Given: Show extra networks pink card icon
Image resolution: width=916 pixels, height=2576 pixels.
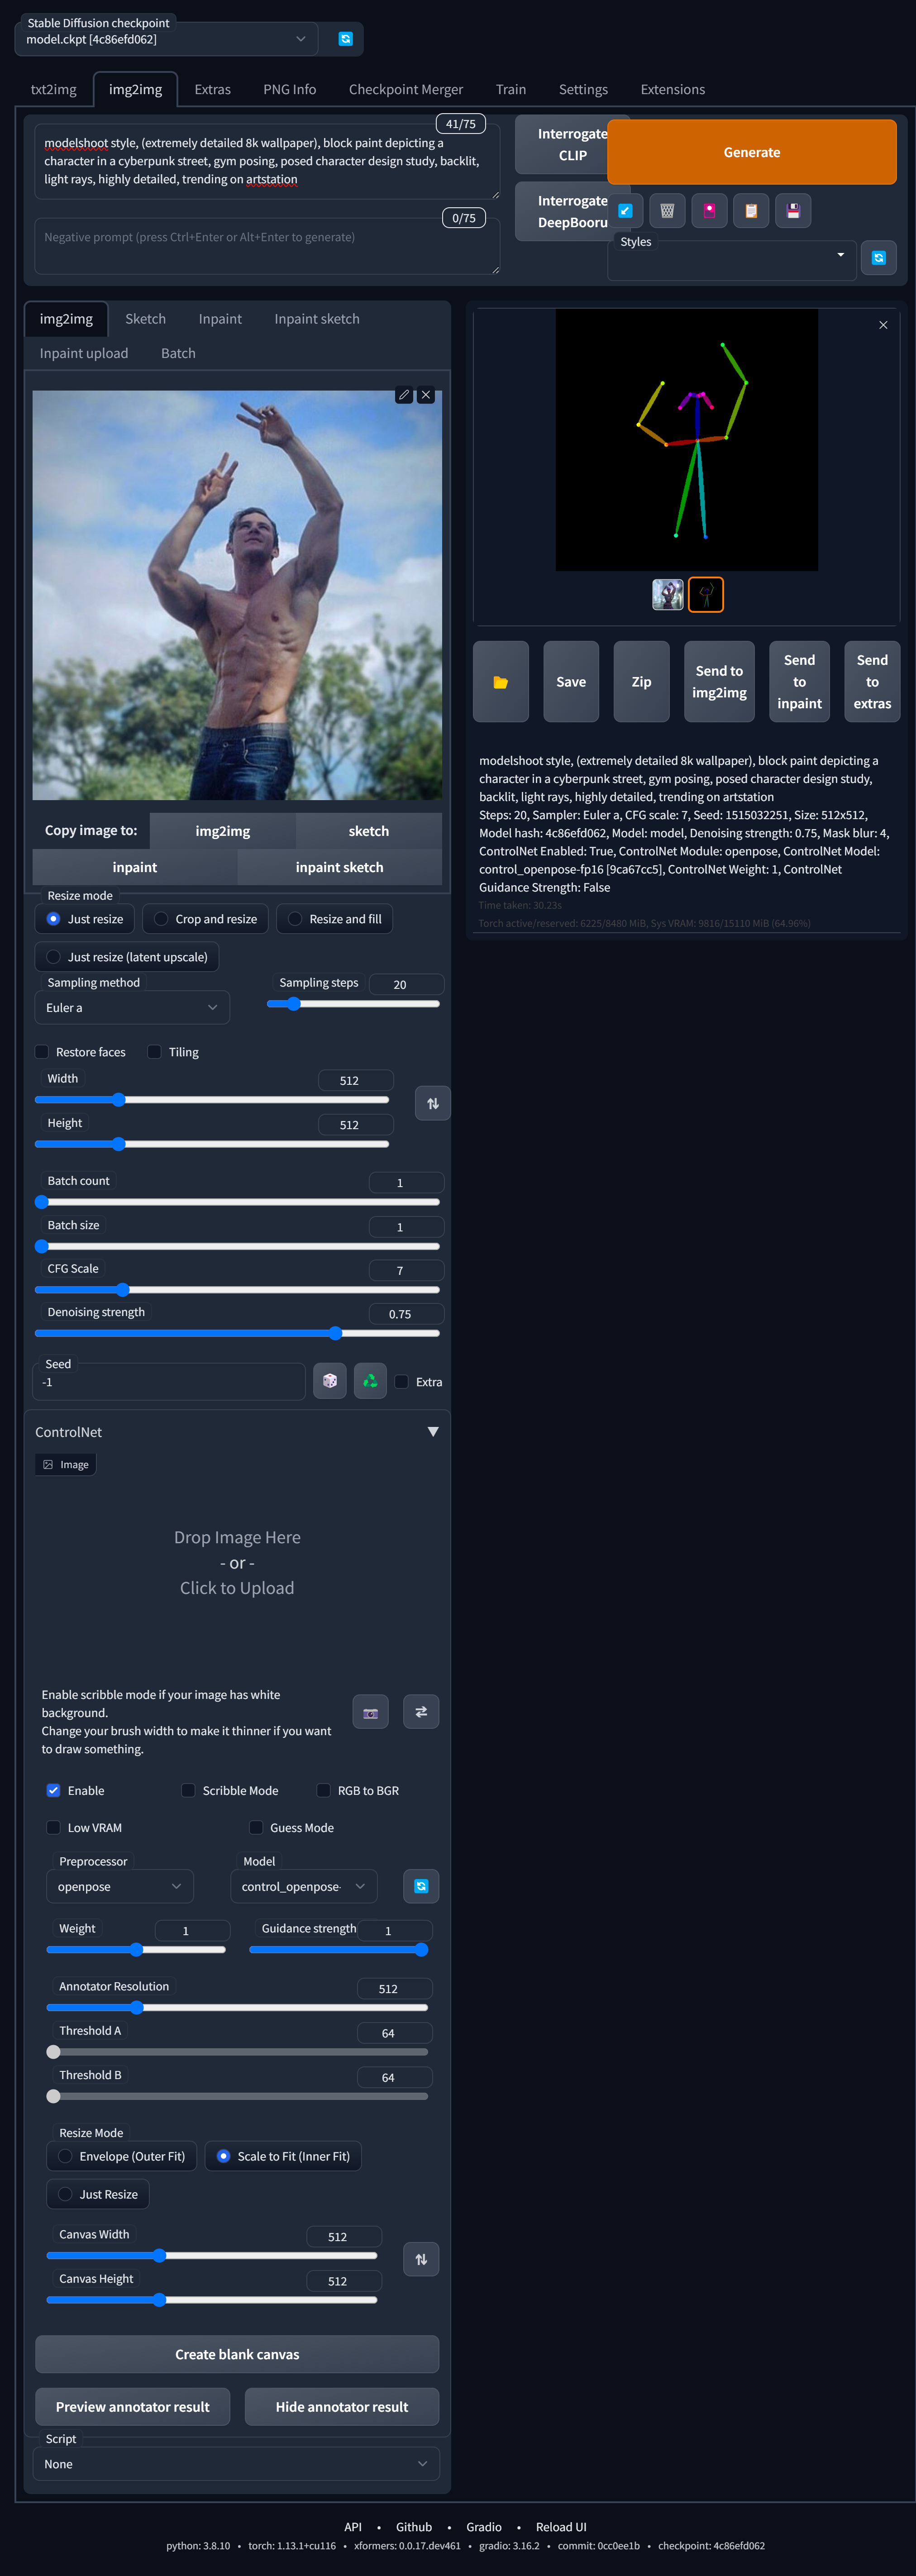Looking at the screenshot, I should (709, 211).
